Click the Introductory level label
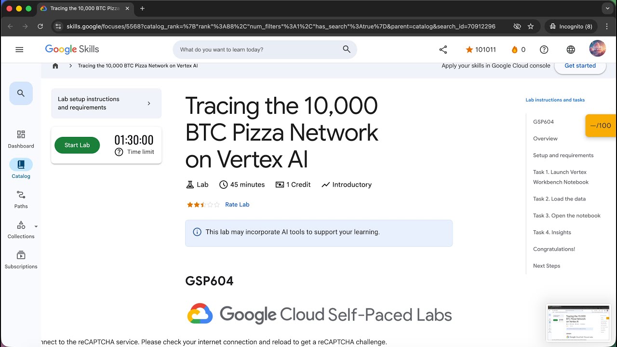The height and width of the screenshot is (347, 617). (347, 185)
